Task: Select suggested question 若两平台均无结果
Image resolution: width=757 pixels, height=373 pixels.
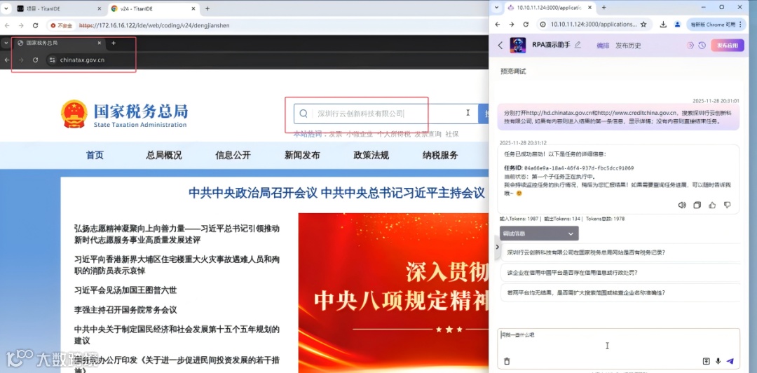Action: coord(620,293)
